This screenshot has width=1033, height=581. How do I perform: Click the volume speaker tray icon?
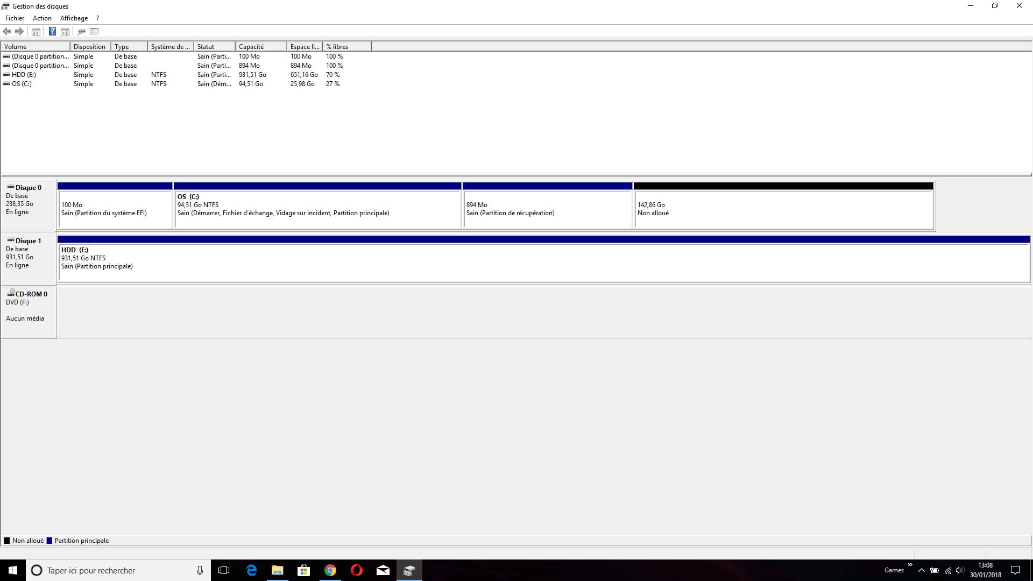(x=960, y=570)
